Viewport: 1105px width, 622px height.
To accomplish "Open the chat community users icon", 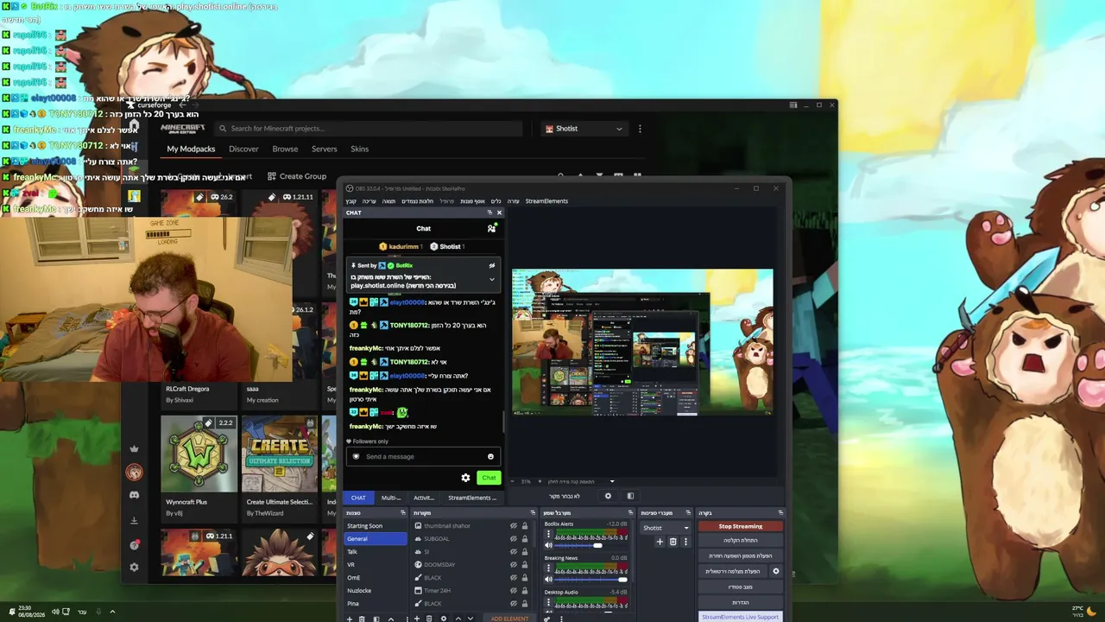I will click(x=491, y=228).
